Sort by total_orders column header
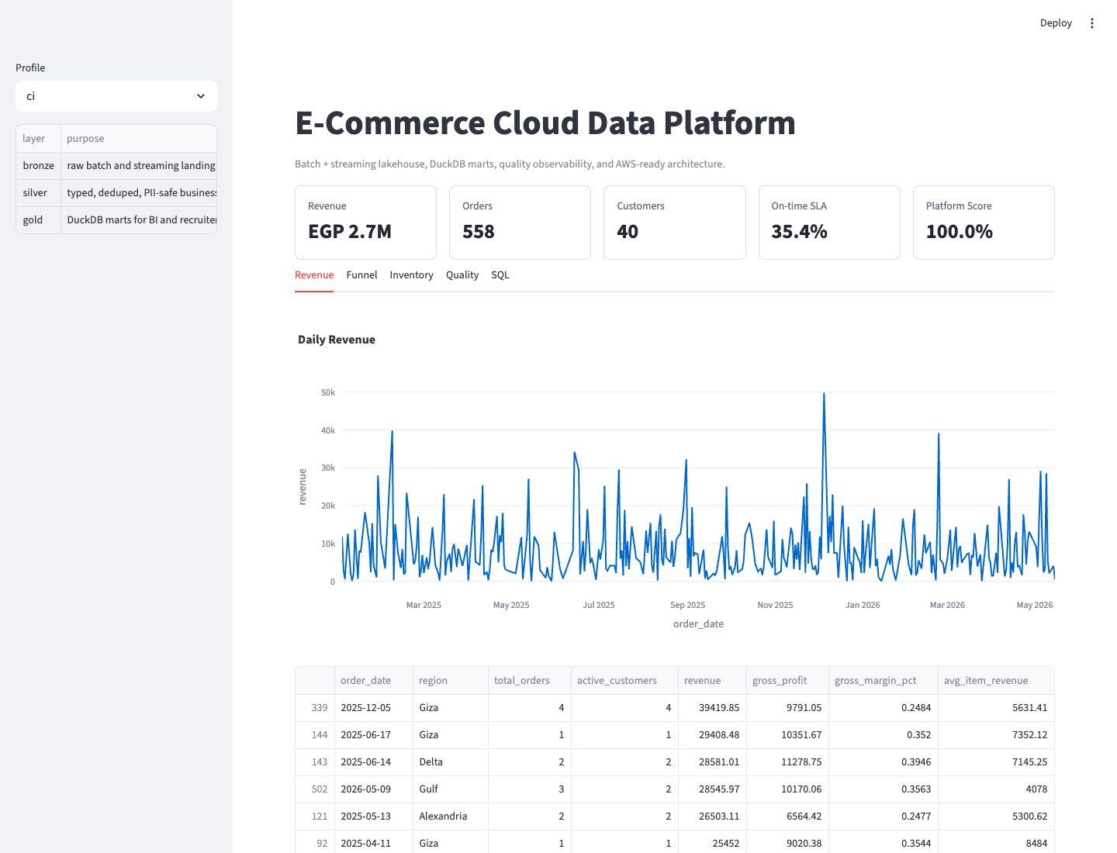 point(530,681)
